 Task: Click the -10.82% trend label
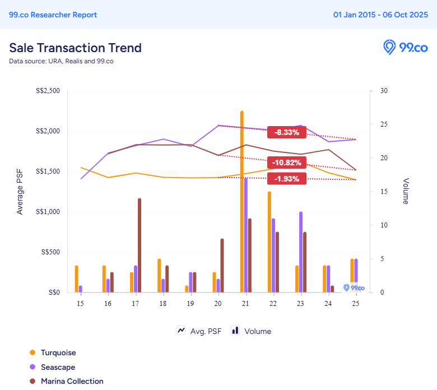[x=287, y=163]
